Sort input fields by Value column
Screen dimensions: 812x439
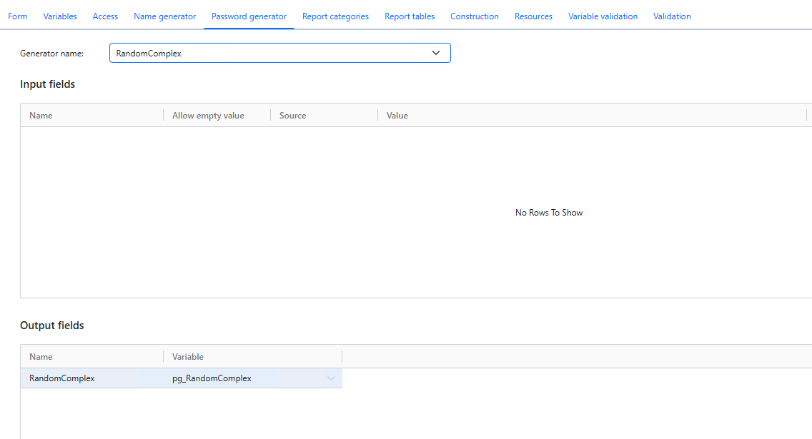[x=397, y=116]
